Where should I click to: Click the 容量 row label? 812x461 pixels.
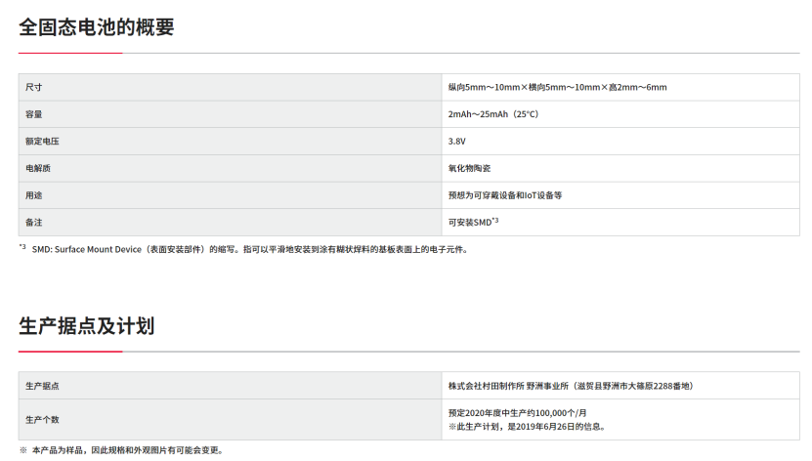[x=34, y=114]
